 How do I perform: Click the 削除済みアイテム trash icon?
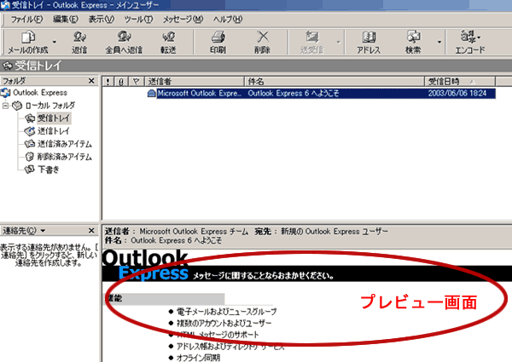coord(30,157)
